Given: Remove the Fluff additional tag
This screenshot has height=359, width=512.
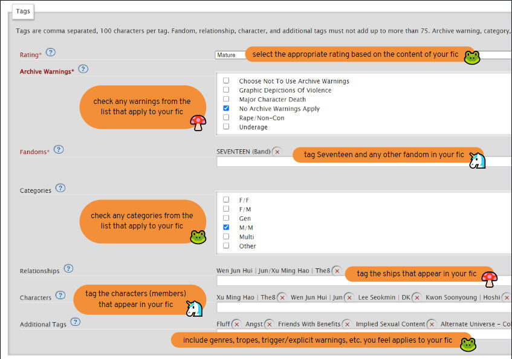Looking at the screenshot, I should pyautogui.click(x=236, y=325).
